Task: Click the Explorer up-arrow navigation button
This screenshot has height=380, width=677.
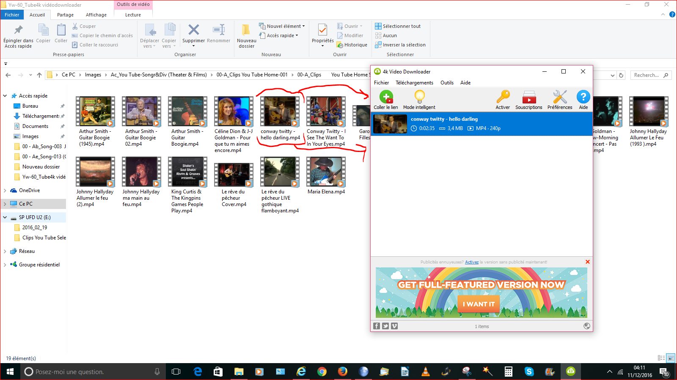Action: pyautogui.click(x=39, y=75)
